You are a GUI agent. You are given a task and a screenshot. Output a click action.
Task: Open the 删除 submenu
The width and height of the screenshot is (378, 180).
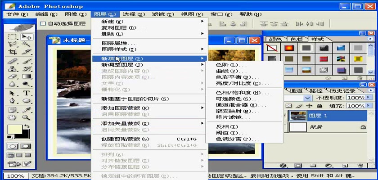(x=149, y=34)
